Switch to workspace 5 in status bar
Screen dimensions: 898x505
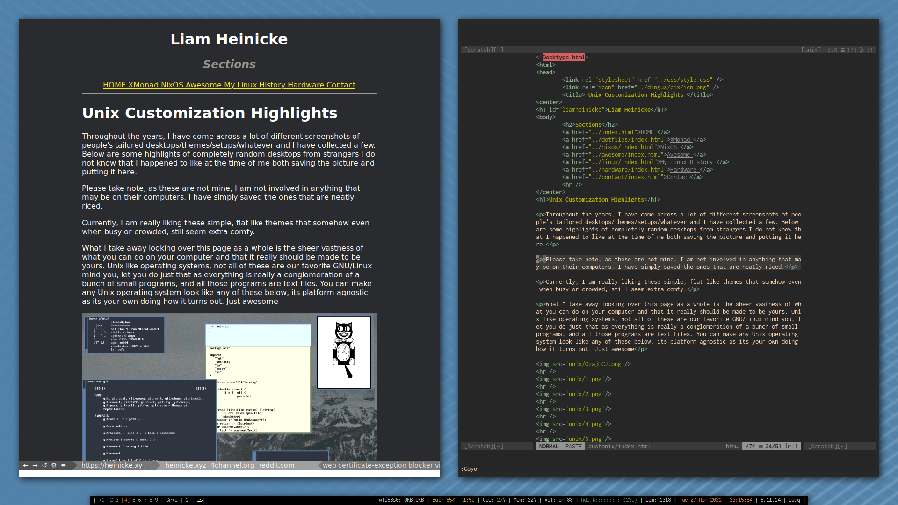click(134, 500)
